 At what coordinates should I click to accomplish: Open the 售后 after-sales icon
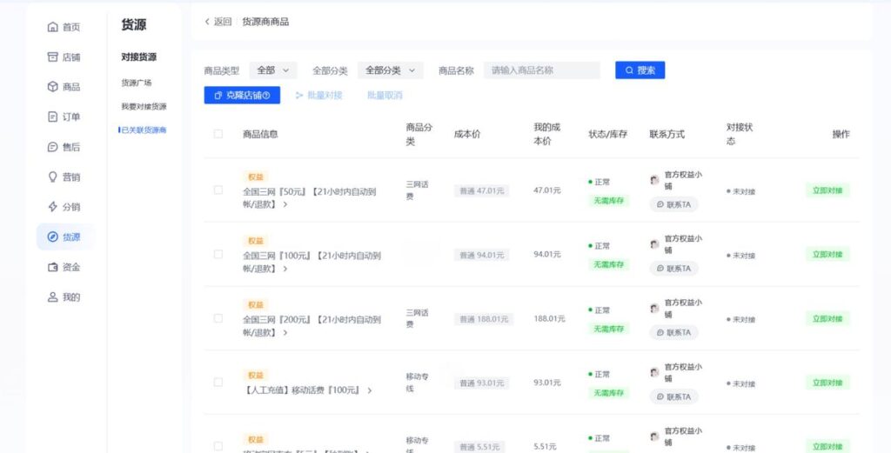tap(53, 147)
